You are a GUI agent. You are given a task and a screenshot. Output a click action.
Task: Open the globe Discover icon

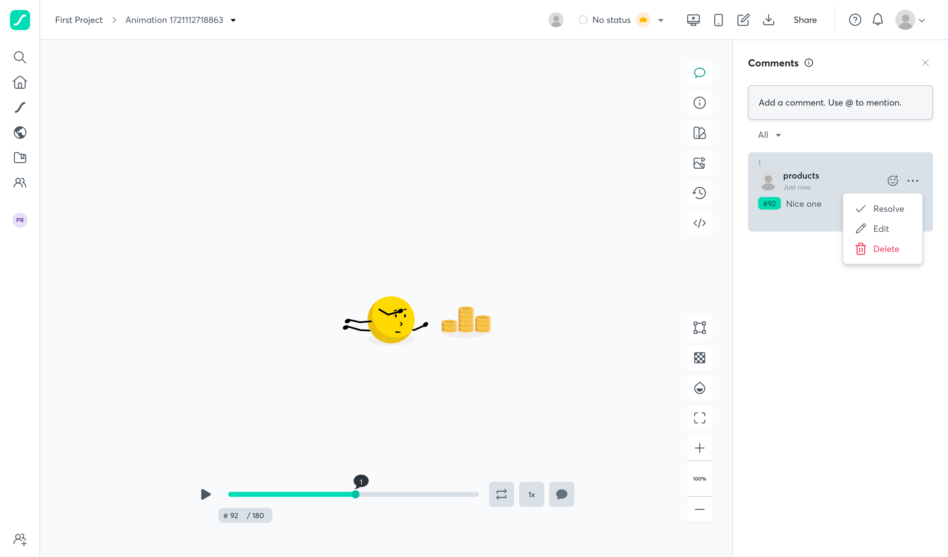point(20,132)
